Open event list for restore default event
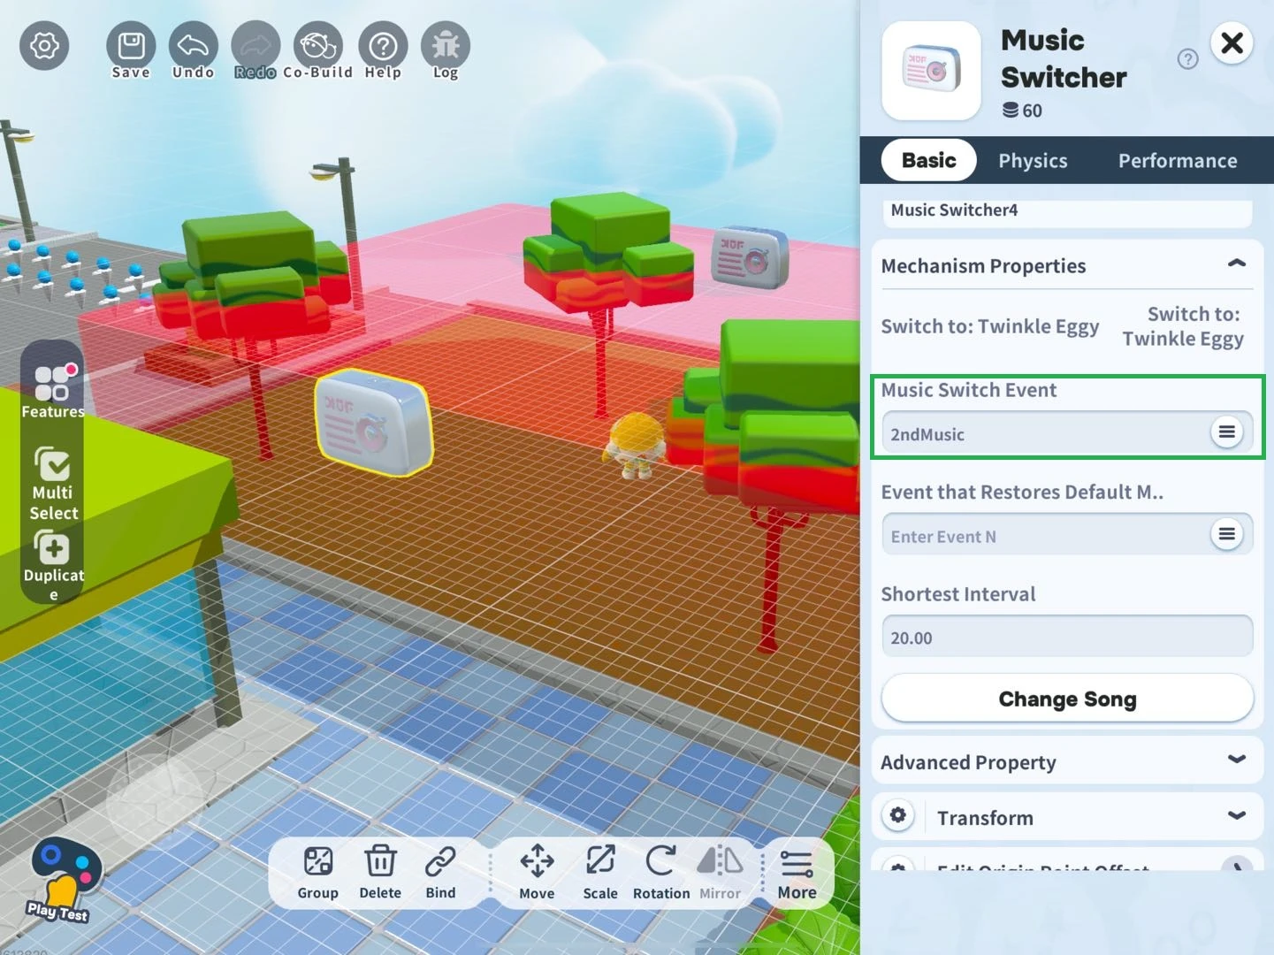Screen dimensions: 1274x955 click(x=1226, y=534)
